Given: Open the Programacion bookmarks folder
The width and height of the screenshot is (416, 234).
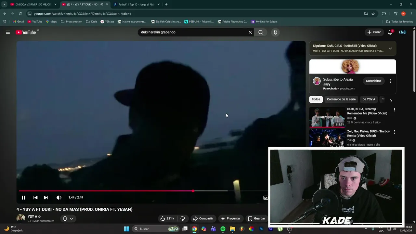Looking at the screenshot, I should [x=71, y=22].
